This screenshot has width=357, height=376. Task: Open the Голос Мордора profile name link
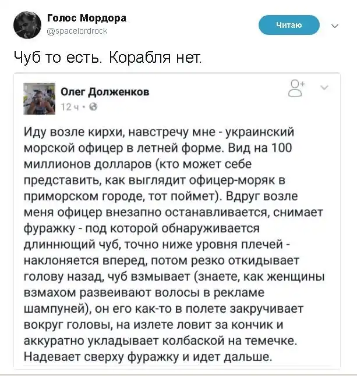[x=86, y=18]
